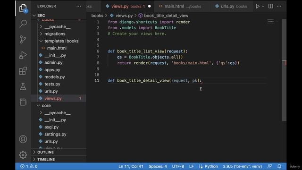
Task: Open settings.py file
Action: [55, 134]
